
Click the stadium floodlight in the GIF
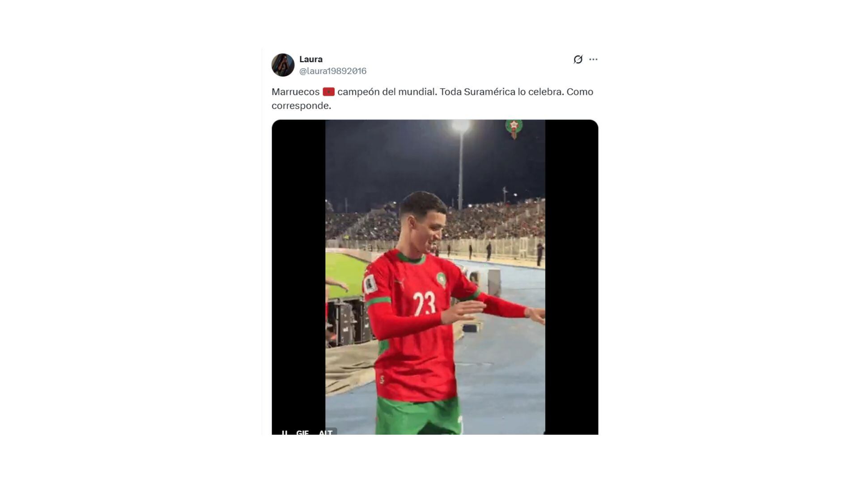pyautogui.click(x=460, y=126)
